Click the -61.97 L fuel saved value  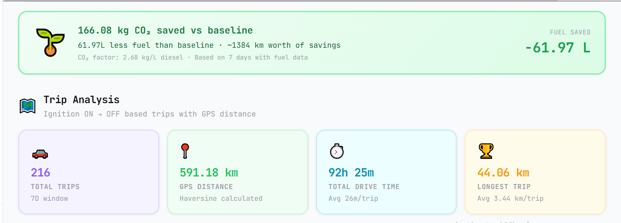[x=558, y=48]
